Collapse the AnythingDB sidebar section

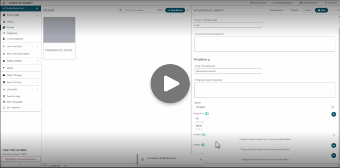pyautogui.click(x=38, y=15)
